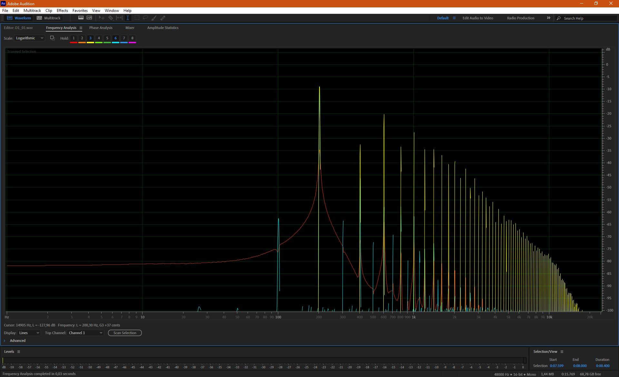Select the Spot Healing Brush tool
This screenshot has width=619, height=377.
pos(163,18)
